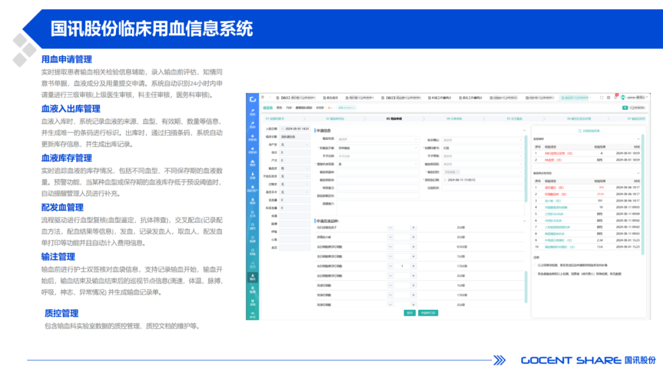Click the scrollbar of the test results panel
This screenshot has width=663, height=373.
(x=642, y=194)
